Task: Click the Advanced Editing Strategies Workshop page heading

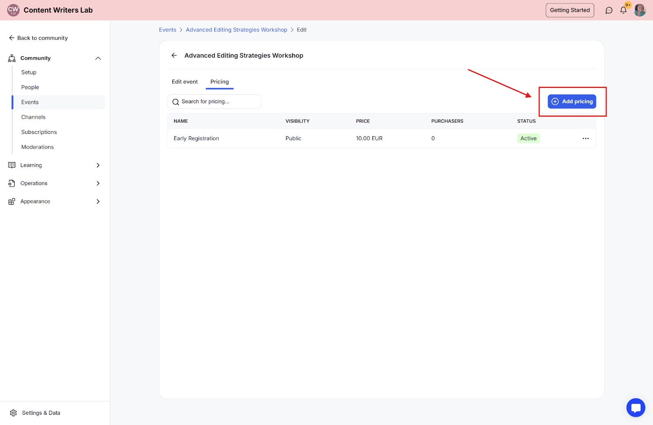Action: (244, 56)
